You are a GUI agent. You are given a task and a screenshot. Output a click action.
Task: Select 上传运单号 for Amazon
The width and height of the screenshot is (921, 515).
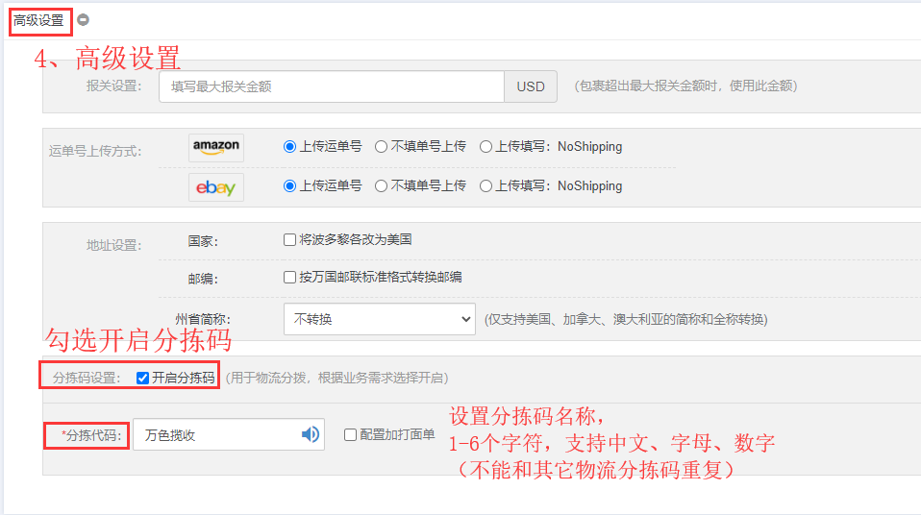[289, 147]
